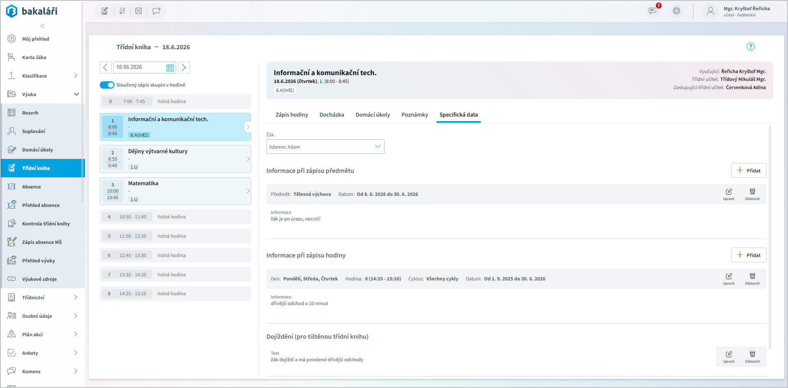Collapse the sidebar with the double-chevron
This screenshot has width=788, height=388.
pos(42,26)
